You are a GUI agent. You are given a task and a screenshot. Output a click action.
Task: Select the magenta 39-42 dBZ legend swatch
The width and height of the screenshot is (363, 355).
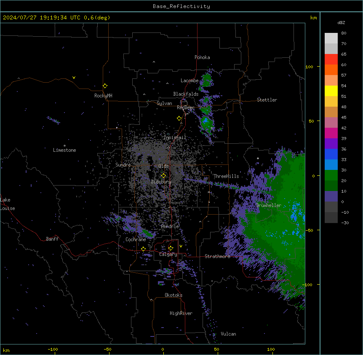click(x=331, y=133)
